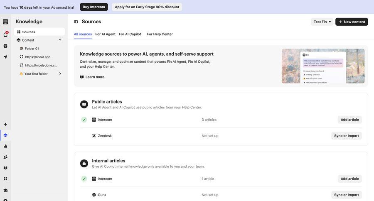Click the green check for Internal articles Intercom
The width and height of the screenshot is (374, 201).
pos(84,179)
